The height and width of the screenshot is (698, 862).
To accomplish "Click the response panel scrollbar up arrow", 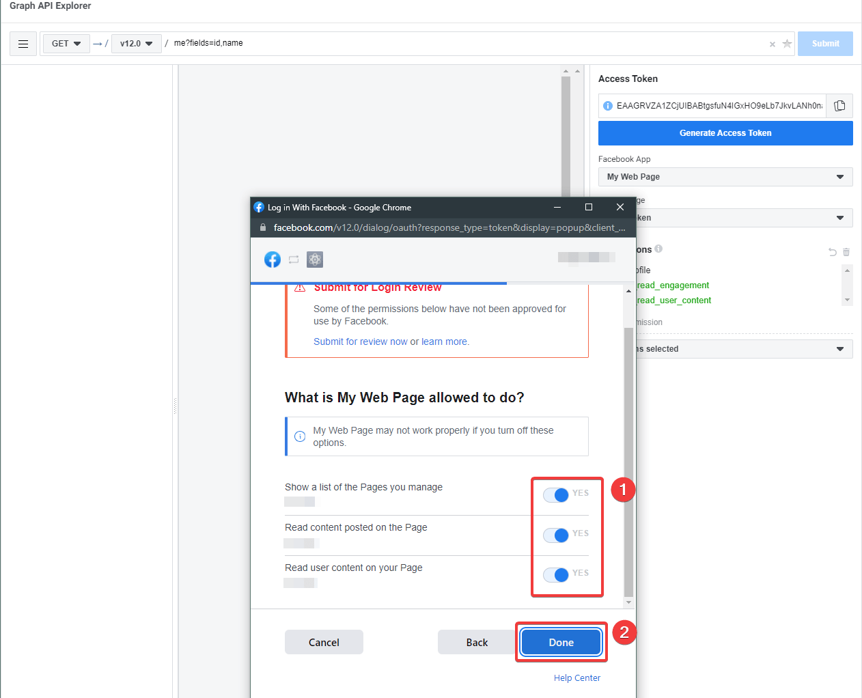I will [x=566, y=71].
